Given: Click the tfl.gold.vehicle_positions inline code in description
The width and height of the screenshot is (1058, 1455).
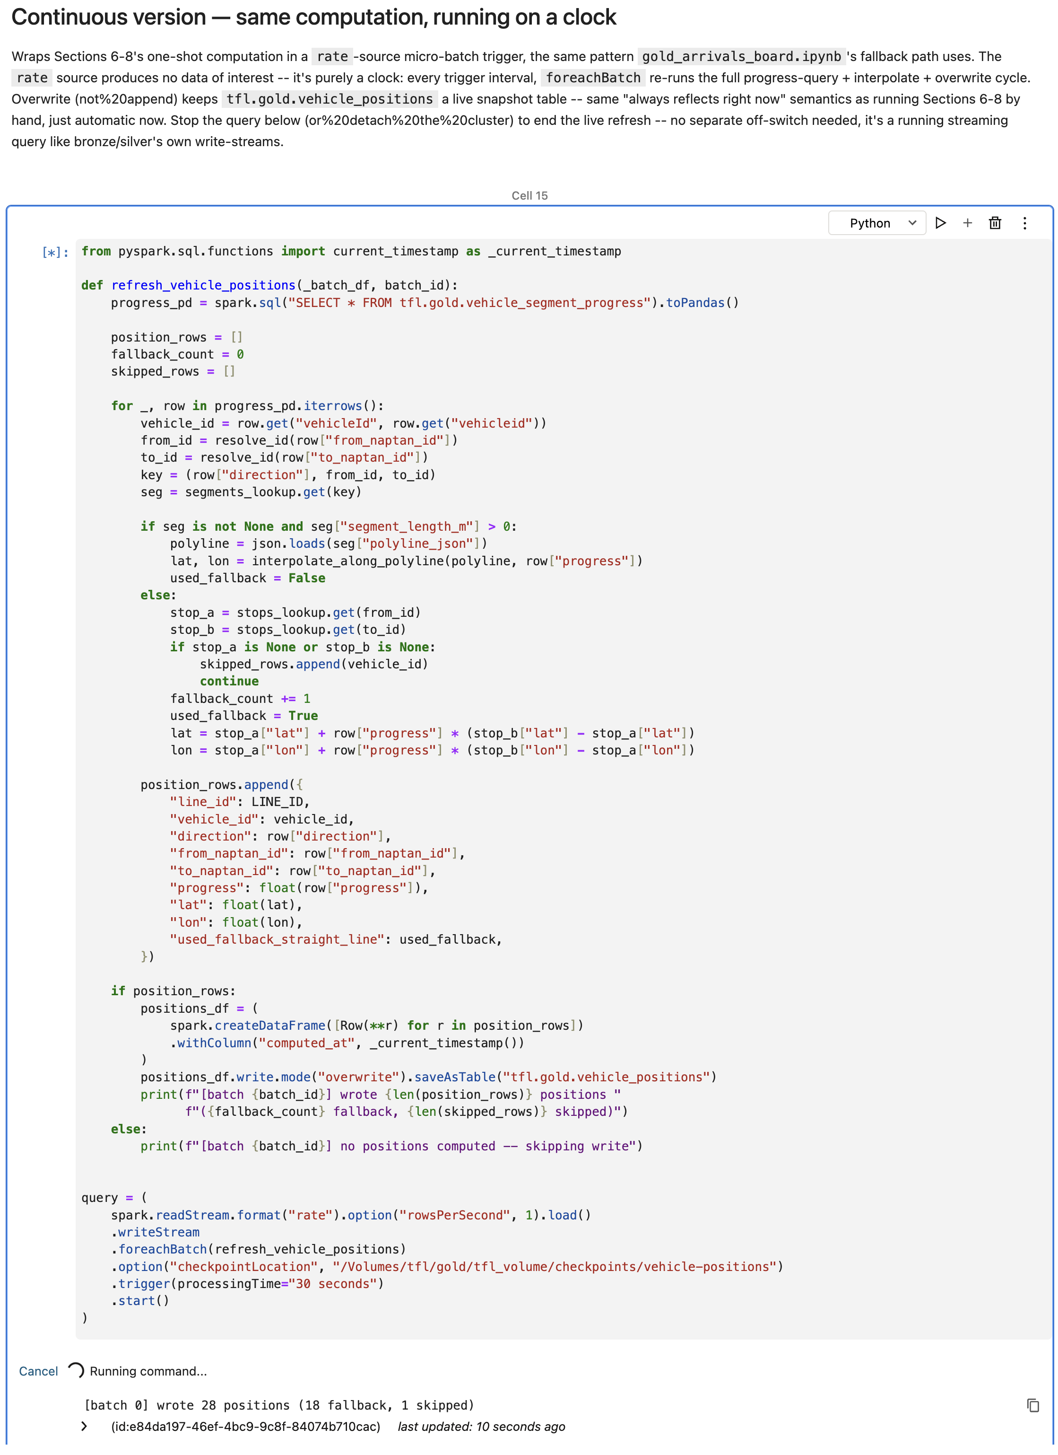Looking at the screenshot, I should pyautogui.click(x=330, y=99).
